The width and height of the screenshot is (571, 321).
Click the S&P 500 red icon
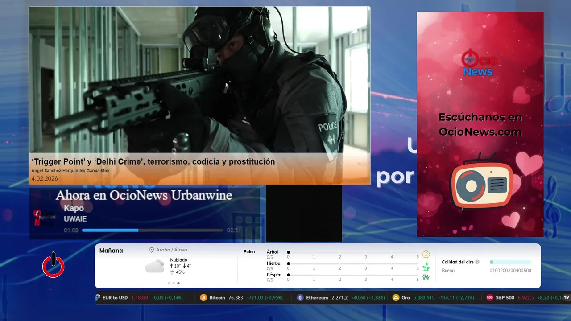tap(490, 298)
